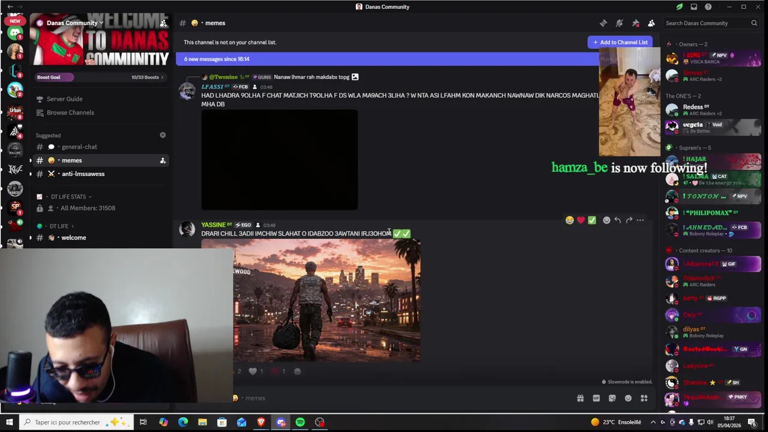Open vegeta member profile
768x432 pixels.
click(x=713, y=127)
